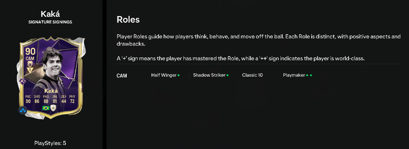The height and width of the screenshot is (149, 409).
Task: Click the blue diamond chemistry style icon
Action: 23,111
